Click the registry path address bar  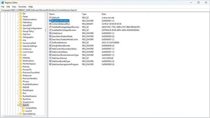click(x=105, y=10)
